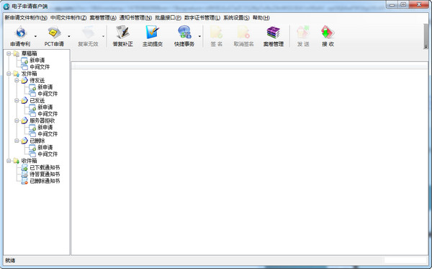Image resolution: width=432 pixels, height=269 pixels.
Task: Select 新申请 under 已删除
Action: [x=45, y=147]
